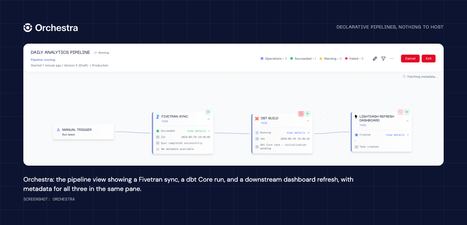Click the 'Started 1 minute ago' text
467x225 pixels.
pos(46,65)
